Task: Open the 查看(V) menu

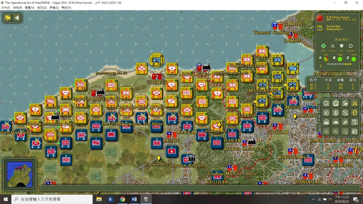Action: [29, 8]
